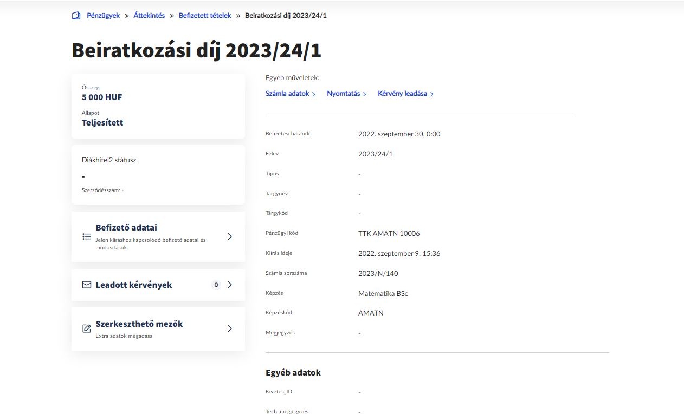Open Pénzügyek breadcrumb link
This screenshot has width=684, height=414.
[x=103, y=16]
